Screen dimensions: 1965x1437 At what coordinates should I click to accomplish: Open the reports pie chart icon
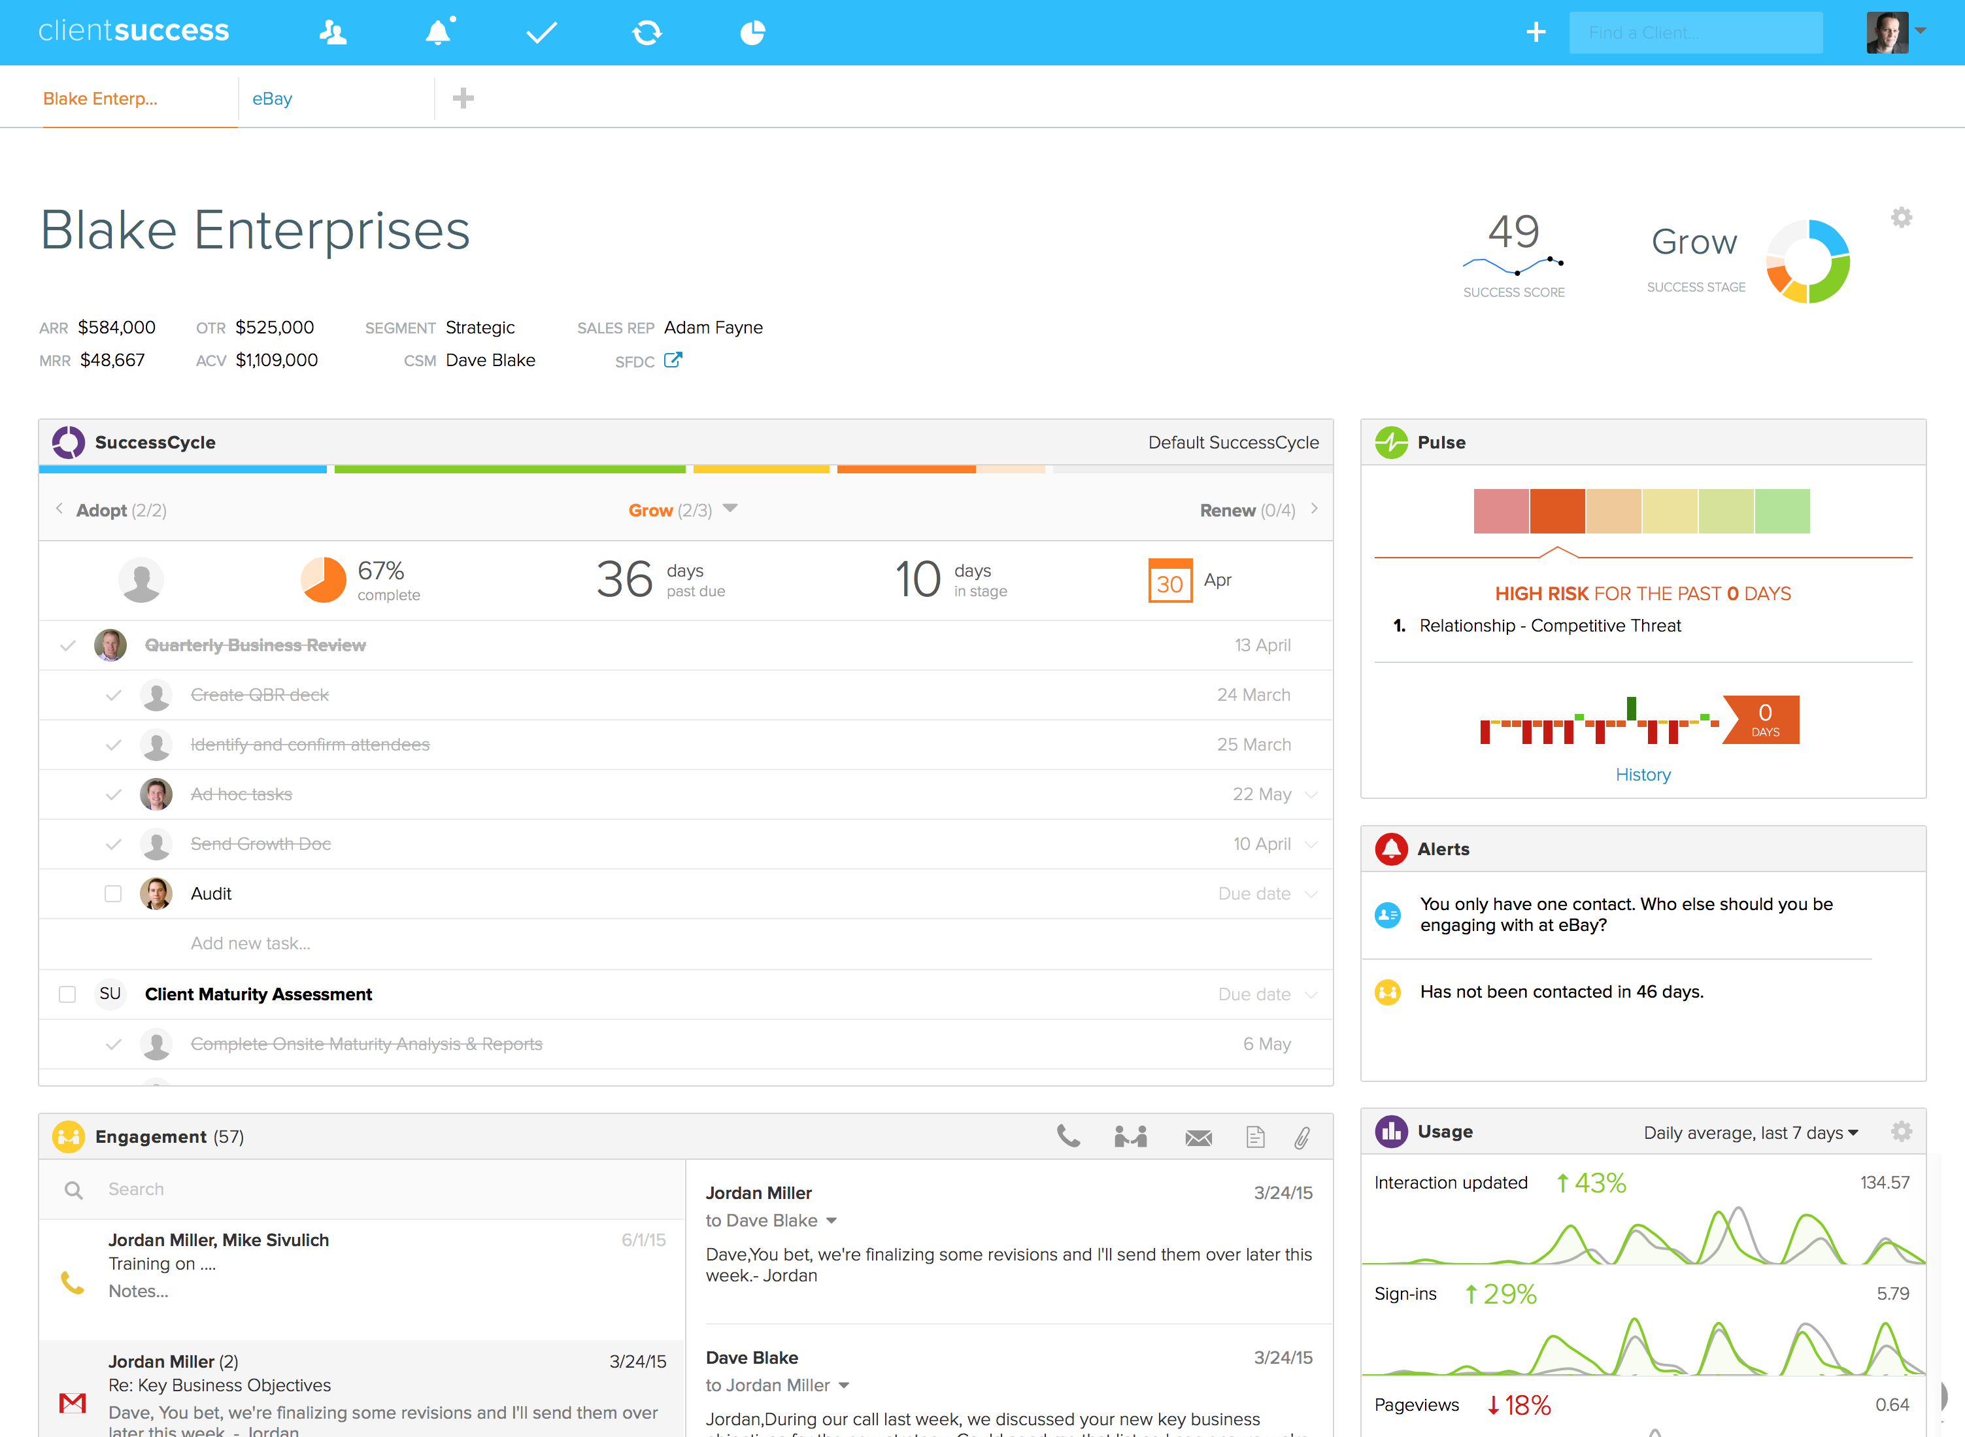click(x=752, y=33)
